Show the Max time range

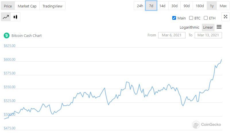tap(223, 6)
